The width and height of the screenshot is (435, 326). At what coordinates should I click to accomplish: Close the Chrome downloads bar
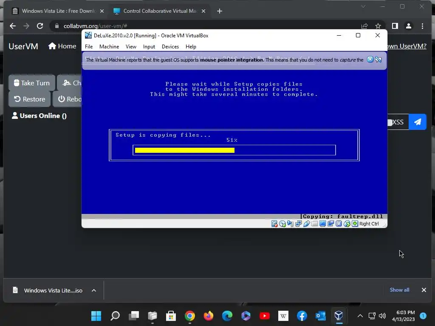(424, 290)
